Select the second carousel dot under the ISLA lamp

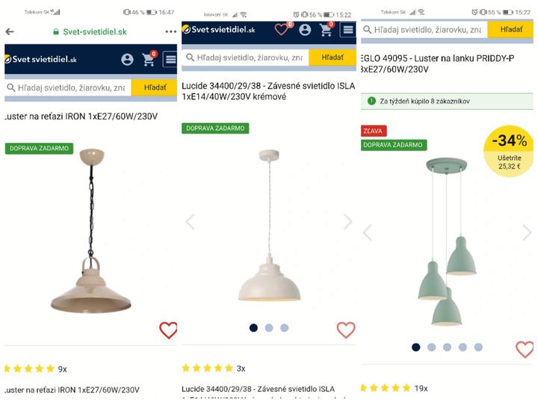pyautogui.click(x=269, y=328)
